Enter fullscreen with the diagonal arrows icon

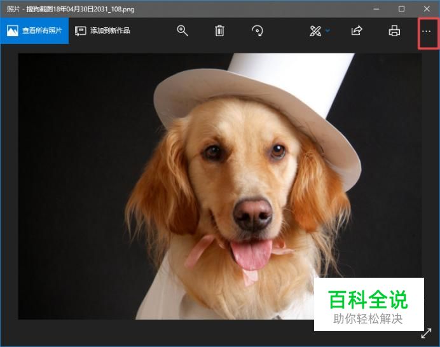click(x=426, y=334)
